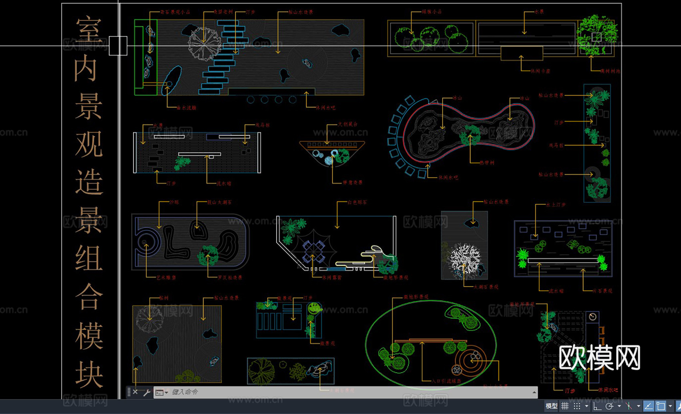
Task: Toggle ortho mode in status bar
Action: [x=597, y=406]
